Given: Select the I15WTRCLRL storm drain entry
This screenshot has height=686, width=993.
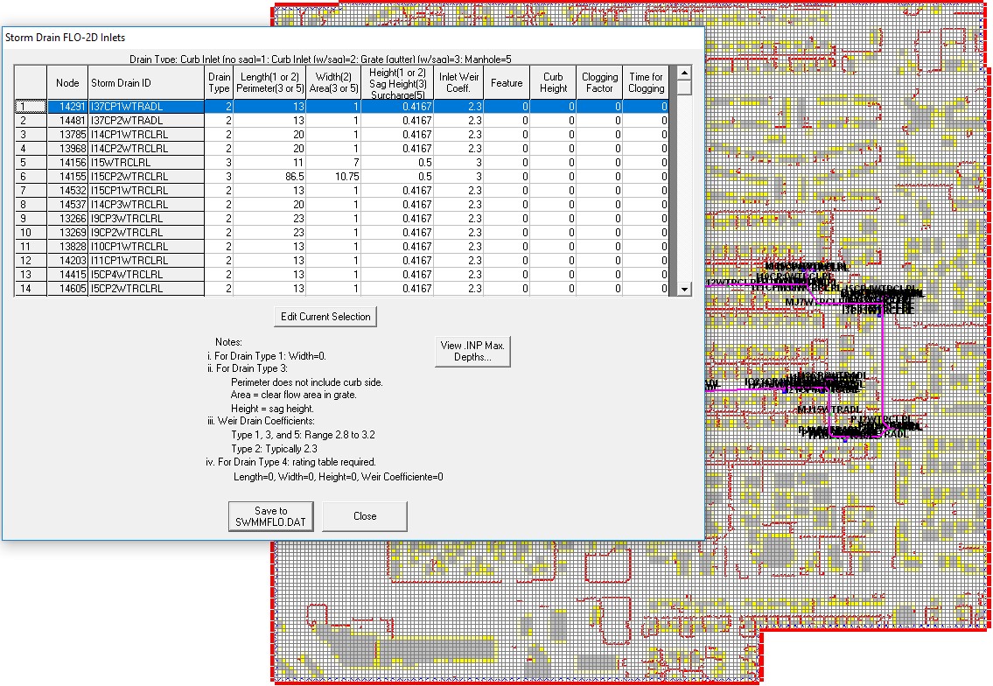Looking at the screenshot, I should [145, 163].
